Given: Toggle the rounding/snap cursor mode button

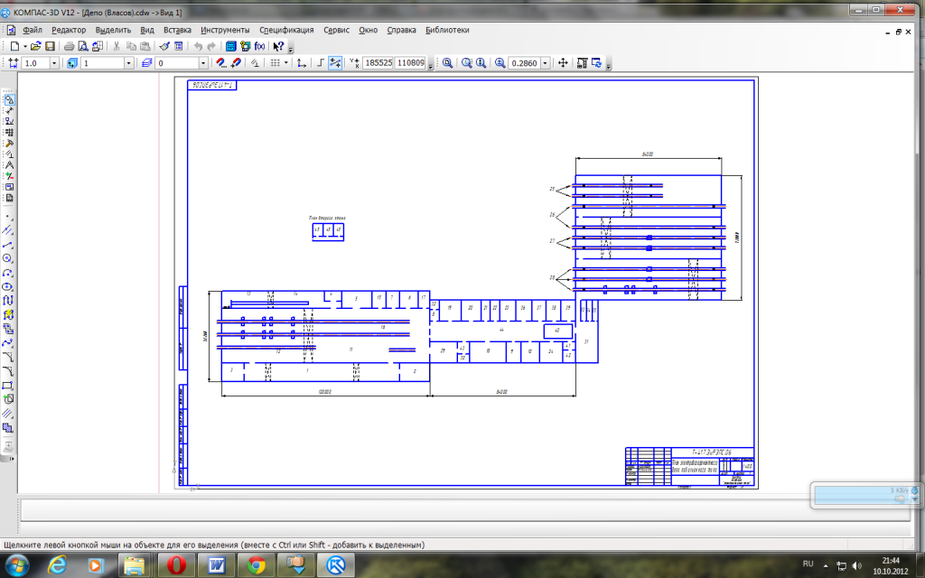Looking at the screenshot, I should (x=335, y=62).
